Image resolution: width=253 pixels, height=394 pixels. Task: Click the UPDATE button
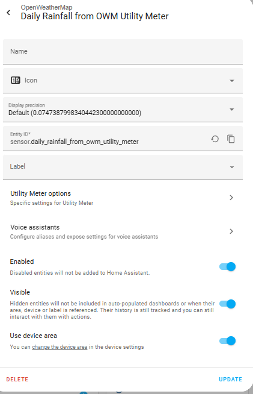coord(230,379)
